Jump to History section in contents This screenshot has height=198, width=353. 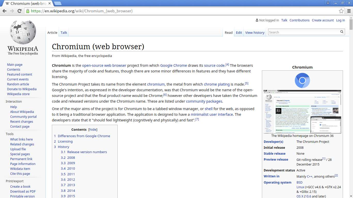(63, 147)
